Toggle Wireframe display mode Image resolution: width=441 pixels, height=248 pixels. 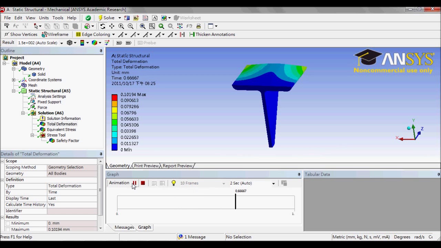pos(55,34)
